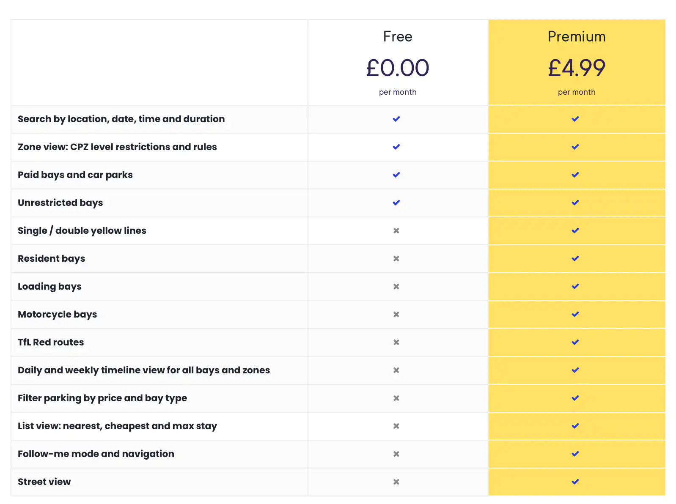Click Premium checkmark for Zone view row
Viewport: 676px width, 504px height.
pyautogui.click(x=575, y=147)
